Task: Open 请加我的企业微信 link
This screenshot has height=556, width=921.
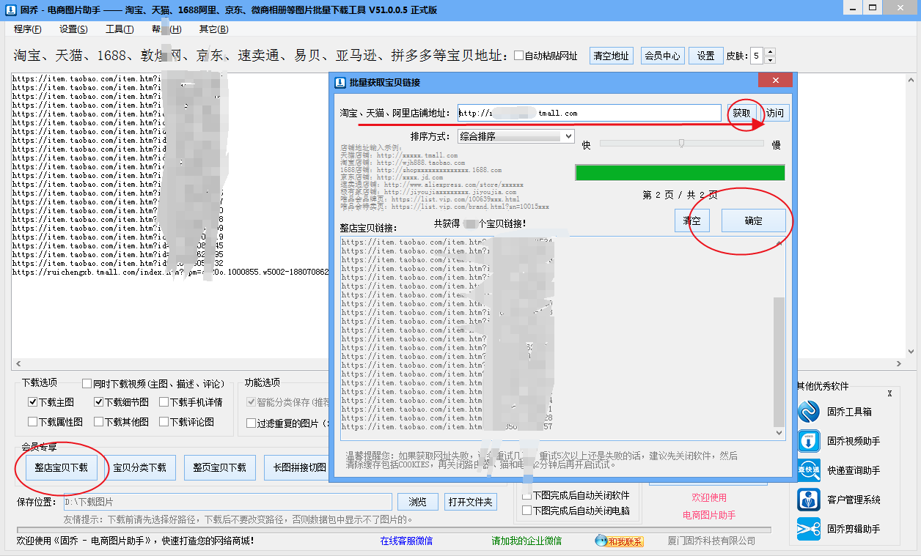Action: [526, 541]
